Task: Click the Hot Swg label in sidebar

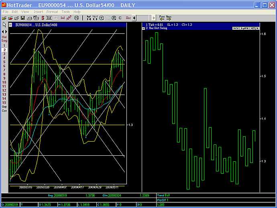Action: (4, 39)
